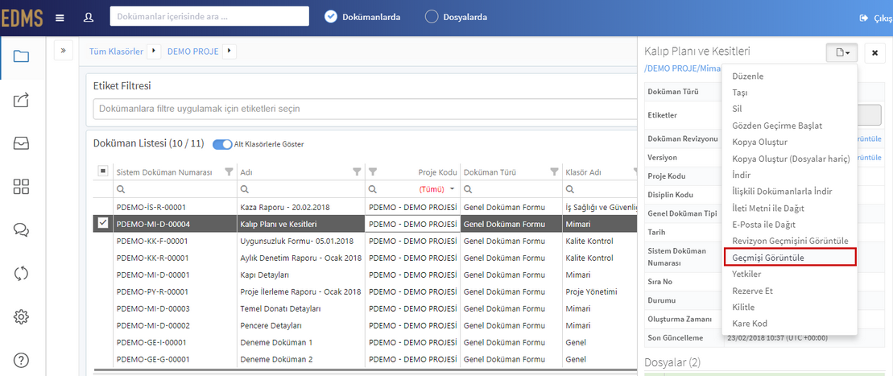Open the user profile icon
The width and height of the screenshot is (893, 376).
[x=89, y=17]
